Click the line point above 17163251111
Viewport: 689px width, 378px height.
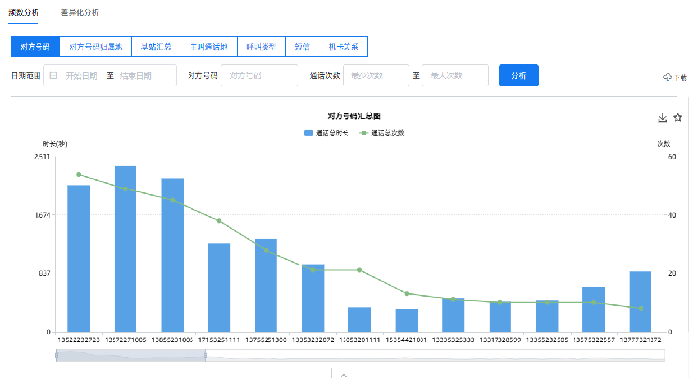tap(219, 221)
